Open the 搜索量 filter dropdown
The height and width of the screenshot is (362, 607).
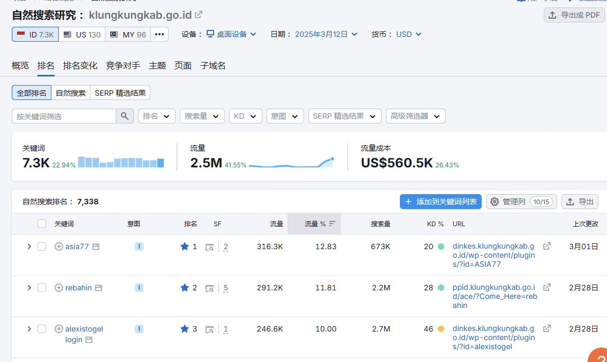pyautogui.click(x=202, y=116)
